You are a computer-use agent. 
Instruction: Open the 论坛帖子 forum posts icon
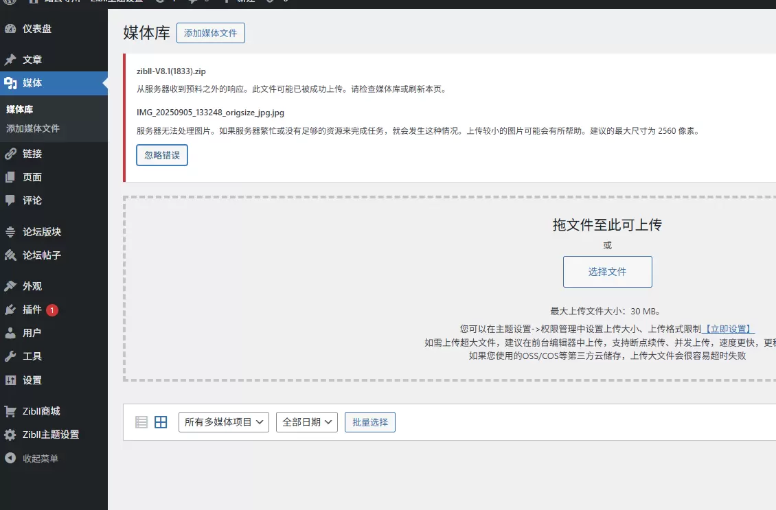click(x=10, y=255)
